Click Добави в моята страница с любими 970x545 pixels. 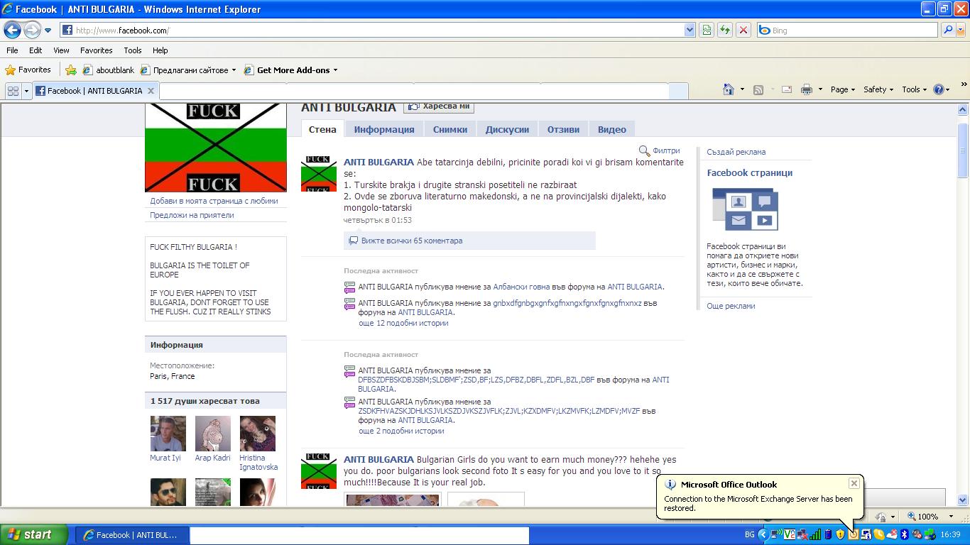(214, 201)
